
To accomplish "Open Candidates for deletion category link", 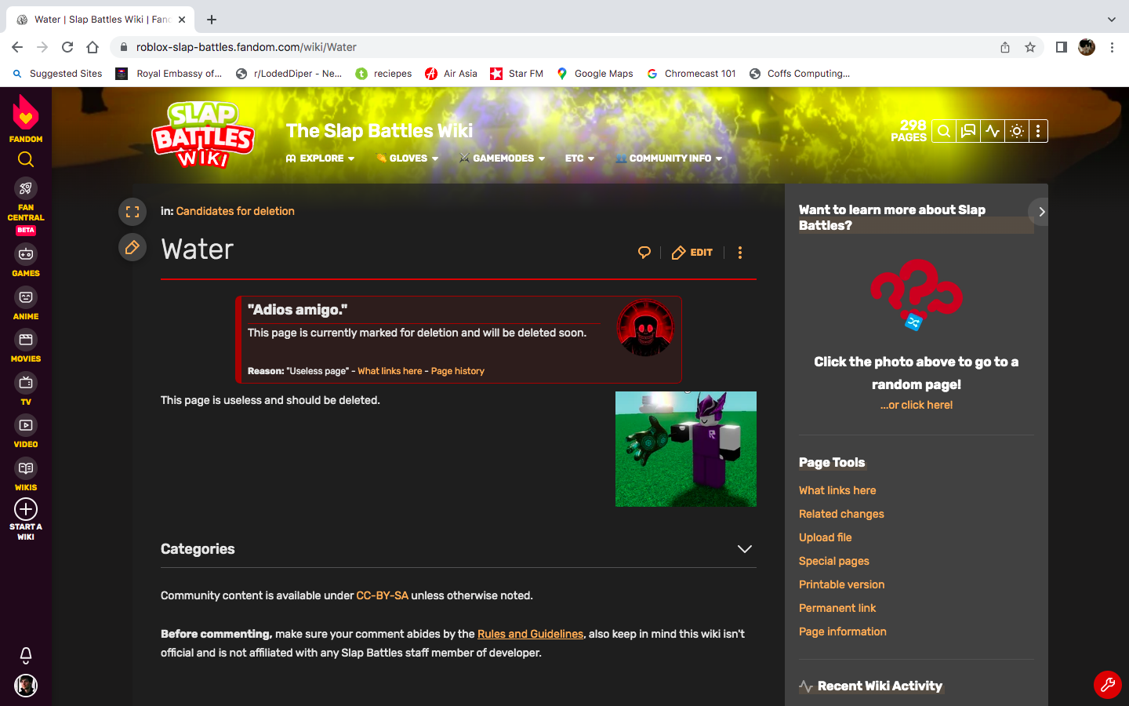I will [235, 211].
